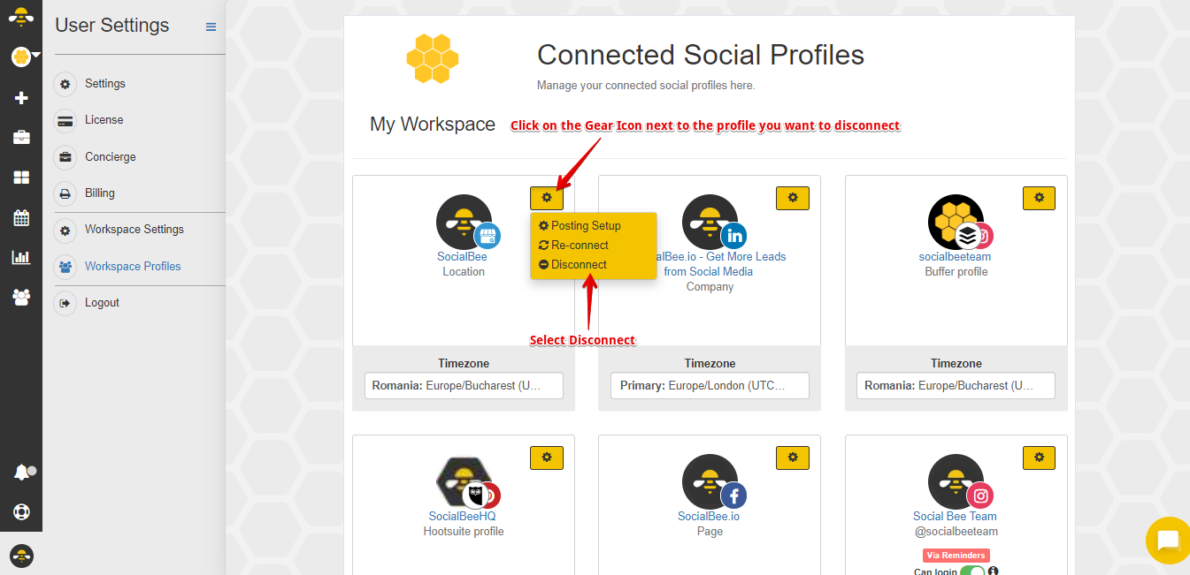Click the 'Connected Social Profiles' title
This screenshot has width=1190, height=575.
tap(701, 56)
